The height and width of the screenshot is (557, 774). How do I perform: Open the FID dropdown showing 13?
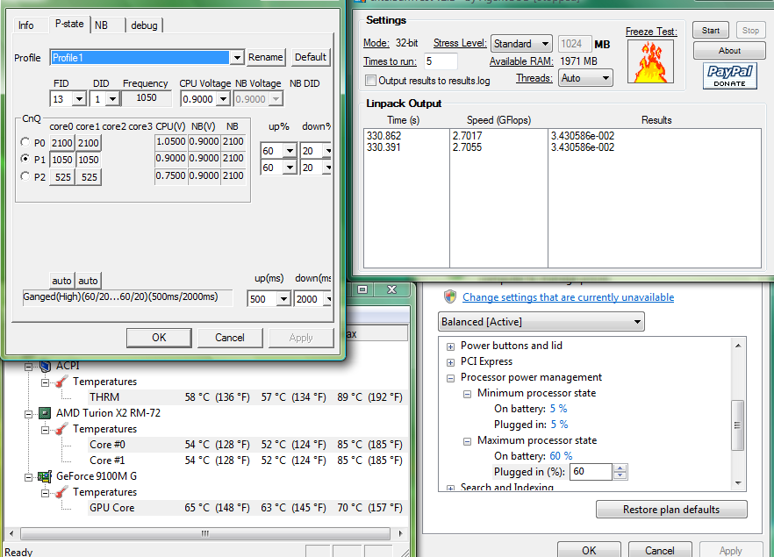[80, 99]
